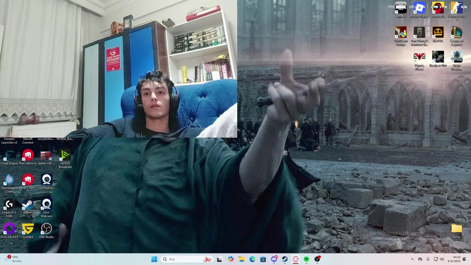Switch to Opera GX on the taskbar
The image size is (471, 265).
tap(295, 259)
